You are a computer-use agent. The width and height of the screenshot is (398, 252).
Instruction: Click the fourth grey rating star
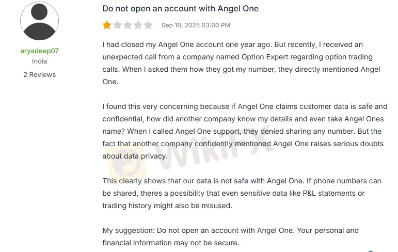pos(138,25)
